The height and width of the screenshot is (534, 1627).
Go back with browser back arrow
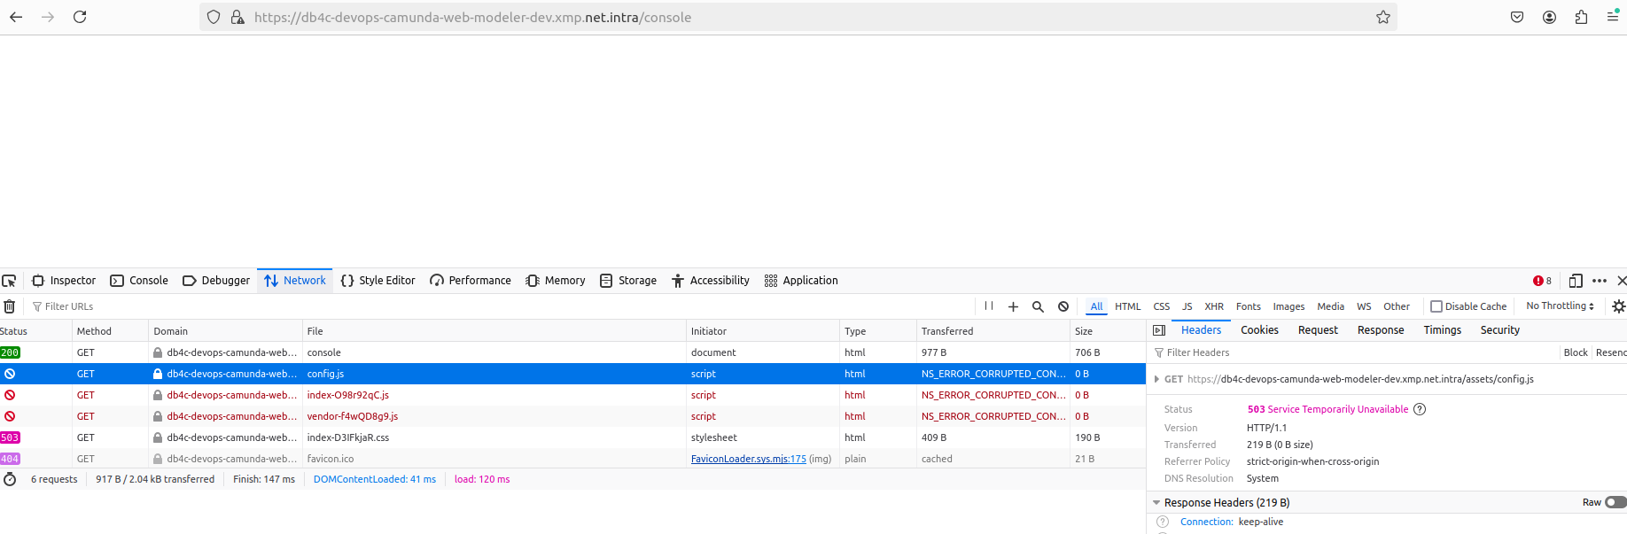(16, 17)
